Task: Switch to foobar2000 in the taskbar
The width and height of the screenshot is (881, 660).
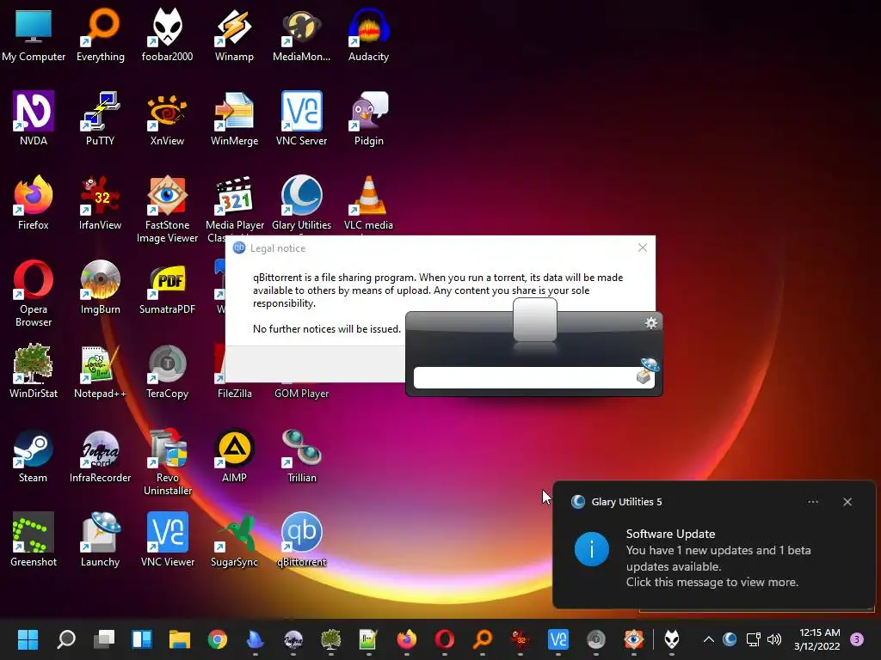Action: pos(672,639)
